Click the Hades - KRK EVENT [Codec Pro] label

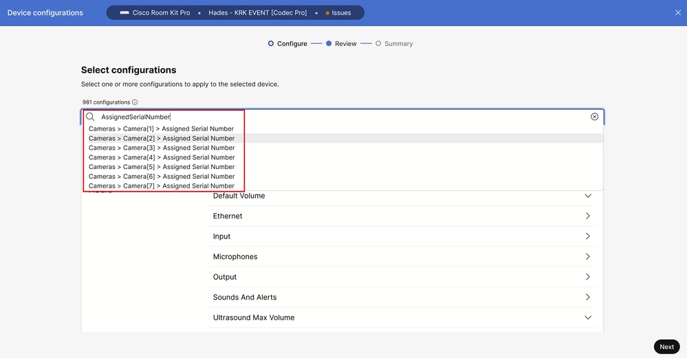click(258, 12)
